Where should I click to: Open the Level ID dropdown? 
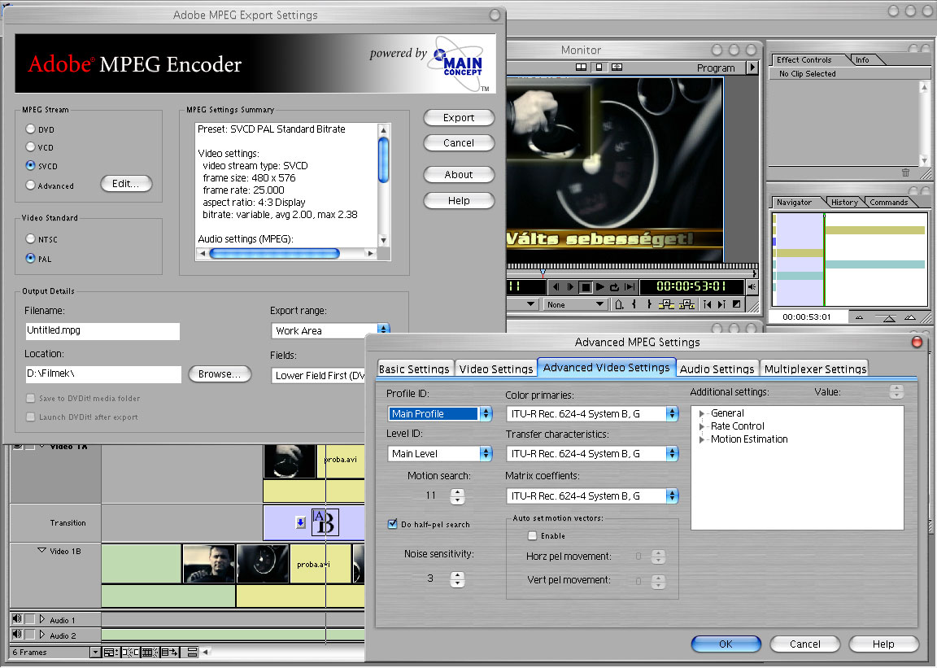(x=440, y=454)
